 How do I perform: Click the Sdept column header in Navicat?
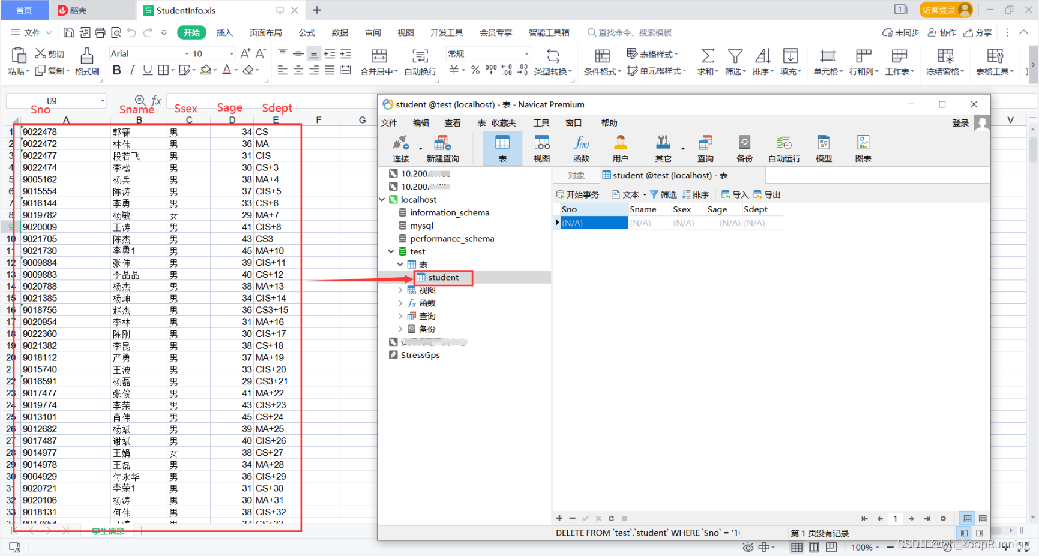point(762,209)
